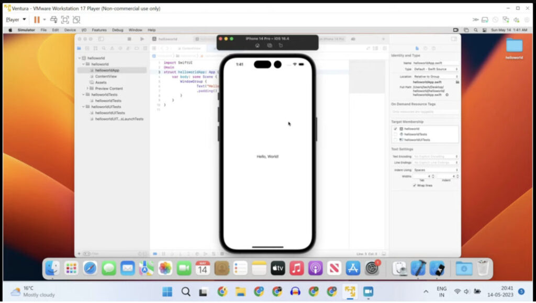Select the helloworldApp file in navigator

[107, 70]
